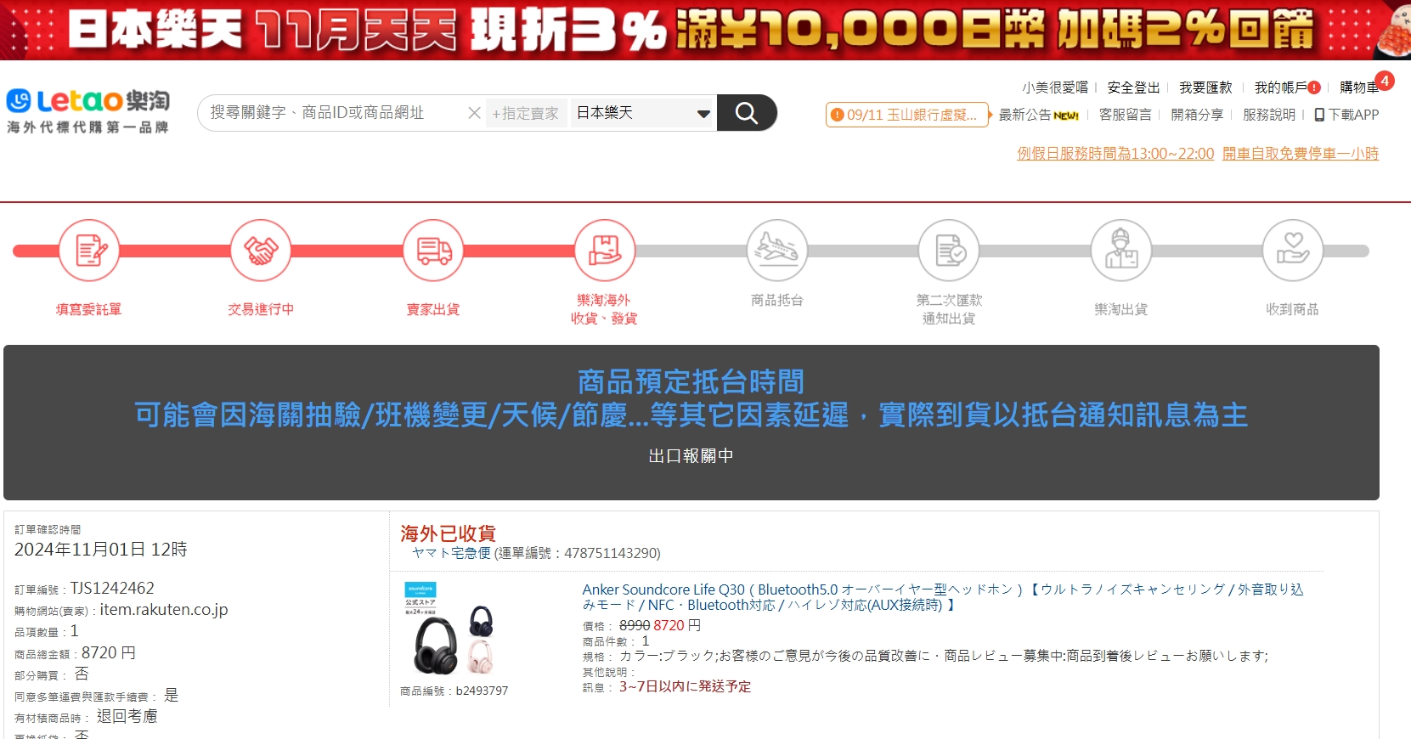Click the 填寫委託單 step icon
This screenshot has height=739, width=1411.
coord(89,251)
